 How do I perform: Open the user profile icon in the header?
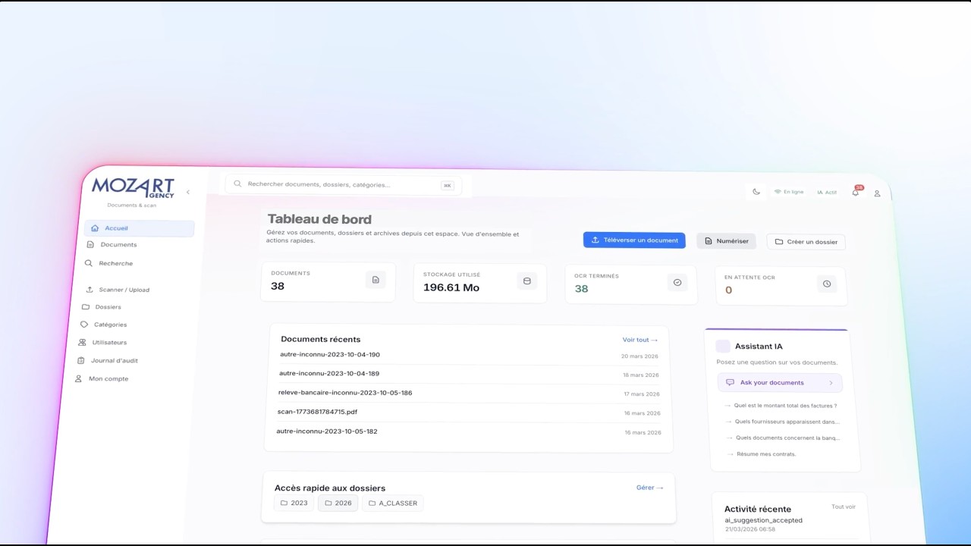click(x=877, y=193)
